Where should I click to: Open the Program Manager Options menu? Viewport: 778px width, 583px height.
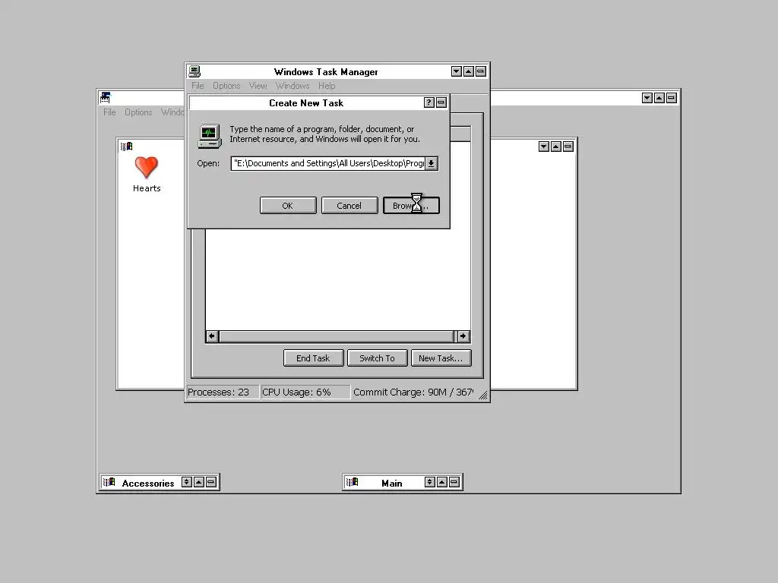pos(138,112)
